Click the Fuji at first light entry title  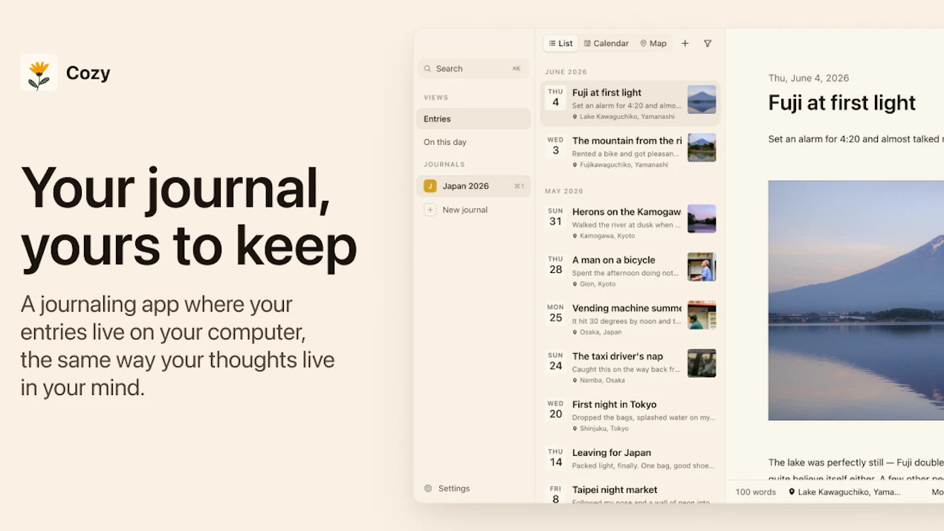[841, 103]
